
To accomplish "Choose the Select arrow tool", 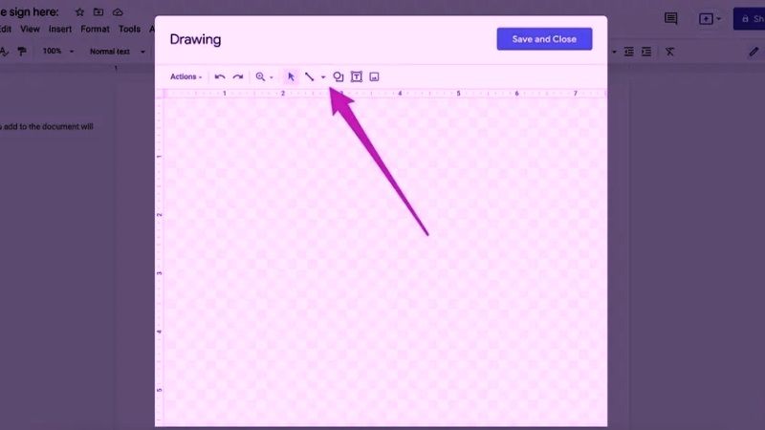I will (291, 76).
